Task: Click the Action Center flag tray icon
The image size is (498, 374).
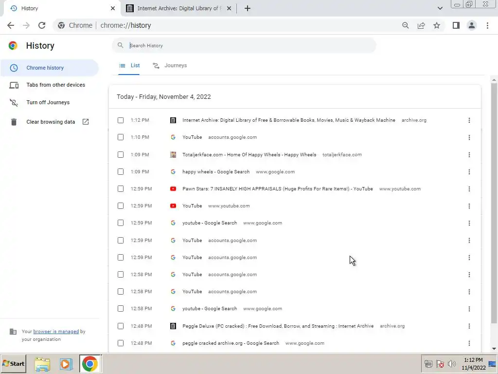Action: click(440, 363)
